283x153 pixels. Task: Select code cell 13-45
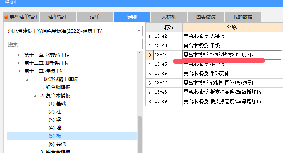168,64
